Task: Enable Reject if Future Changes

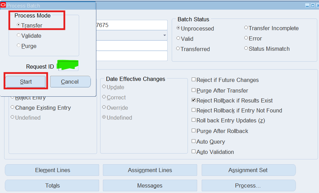Action: 193,80
